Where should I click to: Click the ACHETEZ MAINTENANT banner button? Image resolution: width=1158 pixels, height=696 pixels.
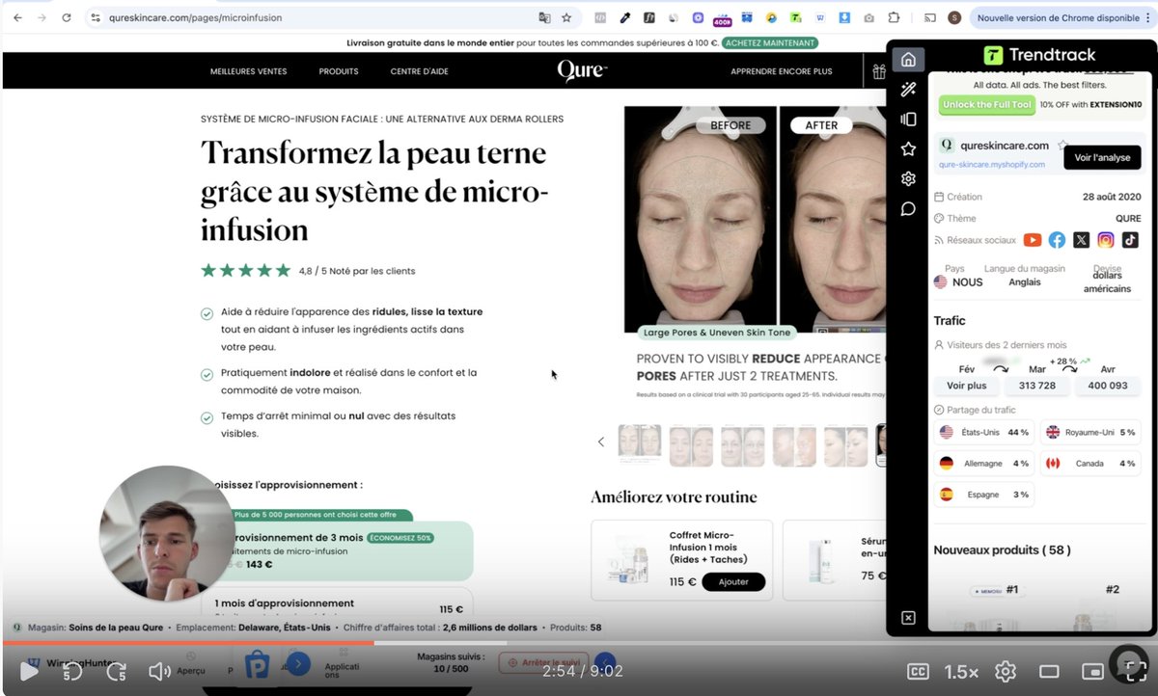coord(770,42)
